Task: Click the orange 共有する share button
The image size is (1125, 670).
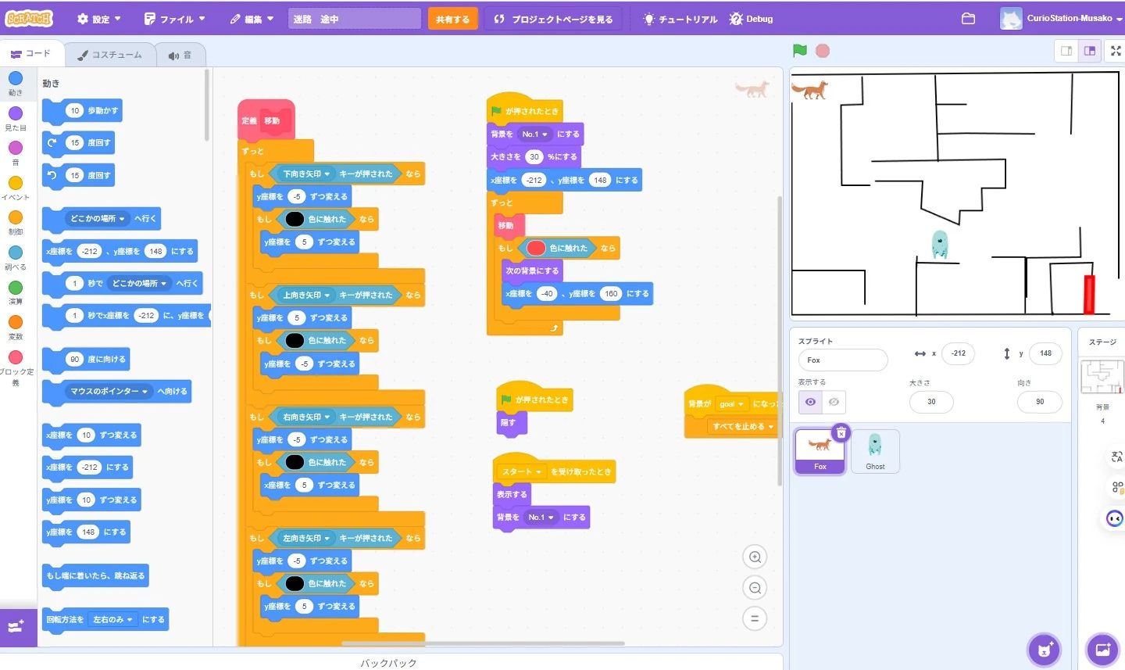Action: pyautogui.click(x=452, y=19)
